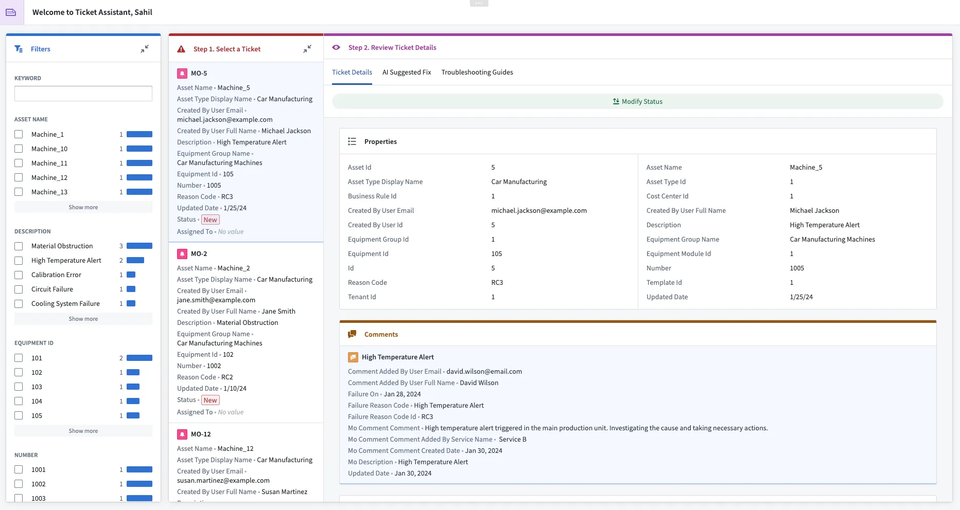Click the warning triangle icon by Step 1

point(181,49)
